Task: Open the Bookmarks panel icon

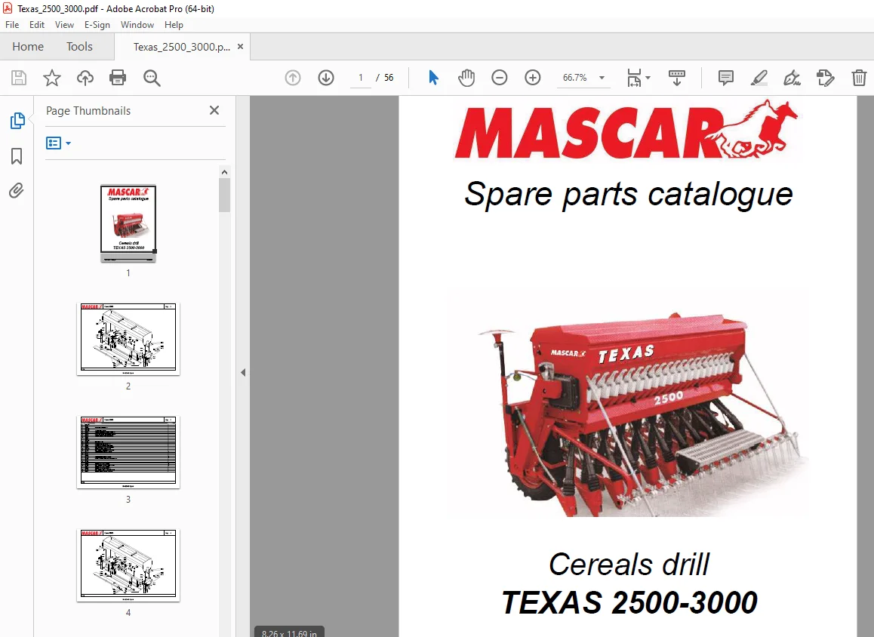Action: [17, 156]
